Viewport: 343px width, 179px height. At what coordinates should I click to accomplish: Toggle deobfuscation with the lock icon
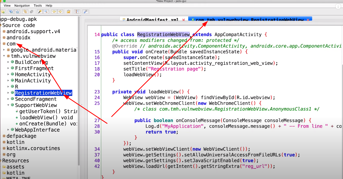click(69, 11)
